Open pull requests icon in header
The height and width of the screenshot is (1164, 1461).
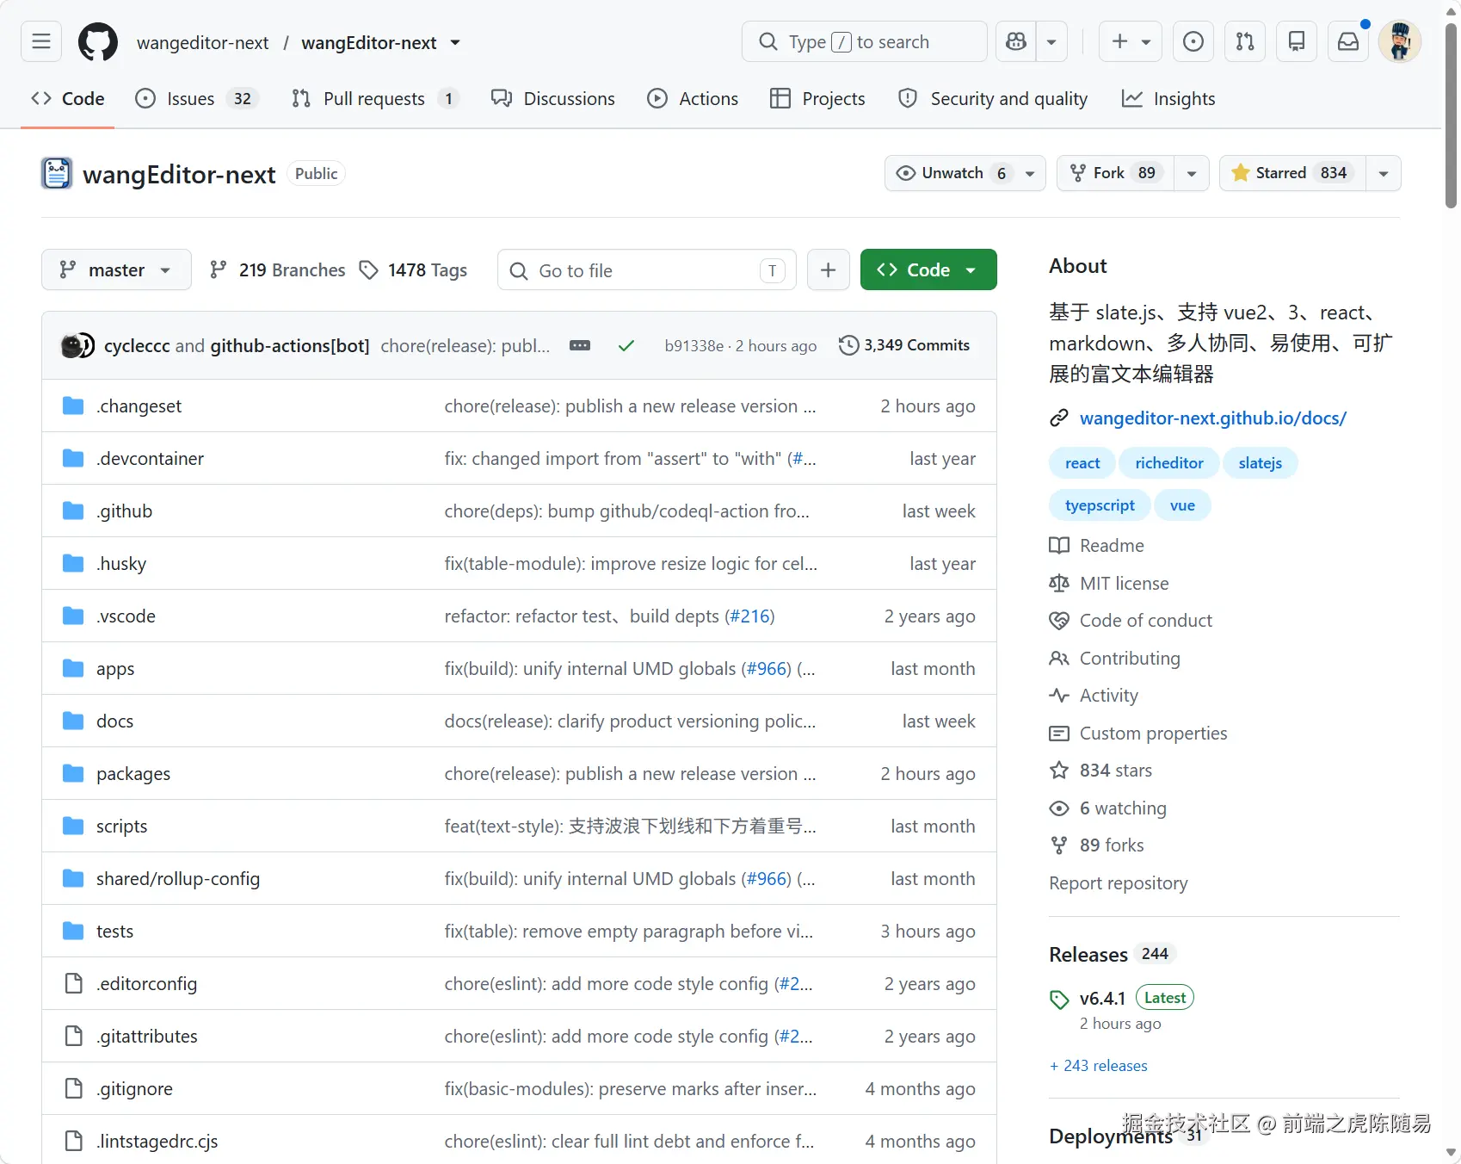coord(1245,41)
